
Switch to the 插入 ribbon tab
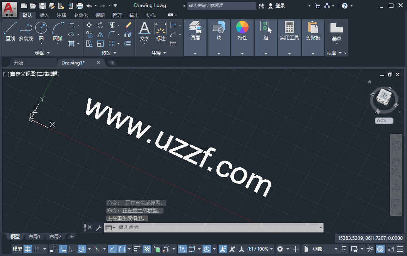click(x=44, y=15)
